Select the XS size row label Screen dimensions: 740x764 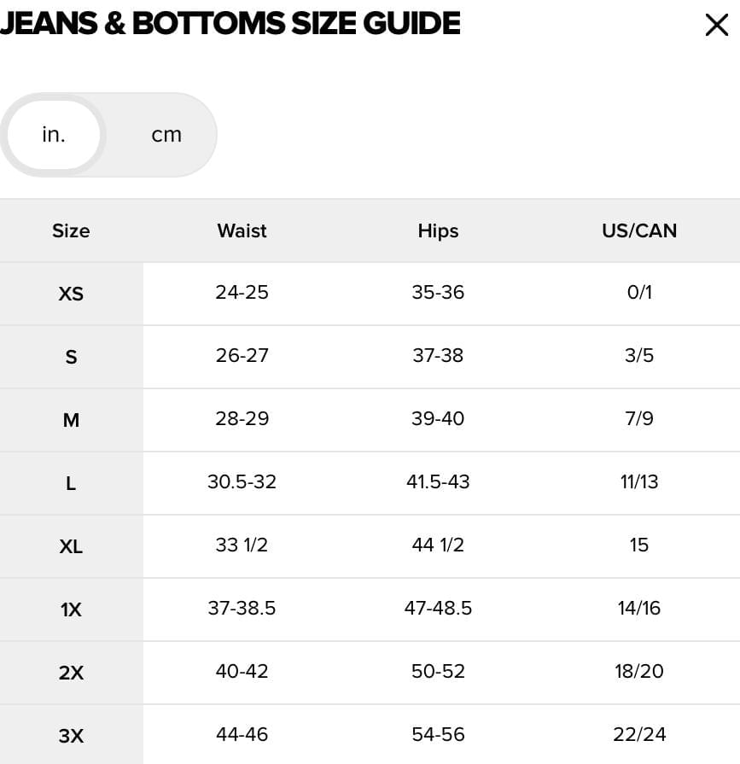pos(71,294)
